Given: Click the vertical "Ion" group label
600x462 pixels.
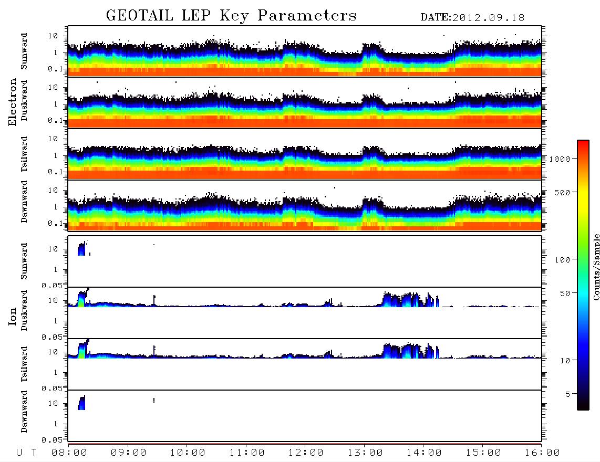Looking at the screenshot, I should click(12, 316).
